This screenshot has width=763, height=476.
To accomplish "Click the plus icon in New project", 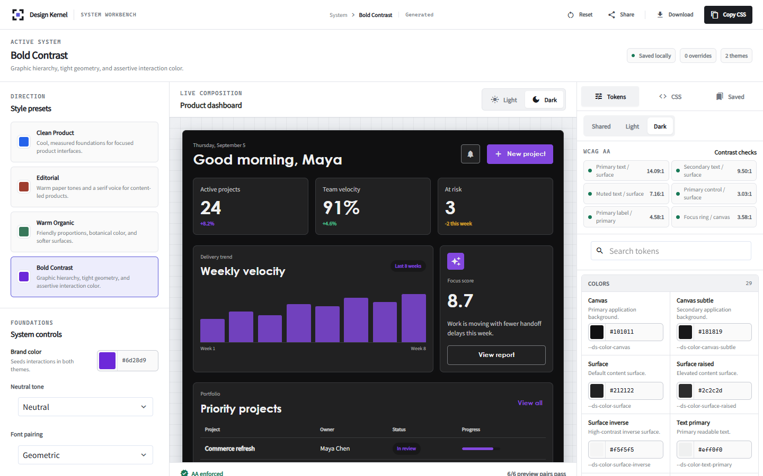I will pos(498,154).
